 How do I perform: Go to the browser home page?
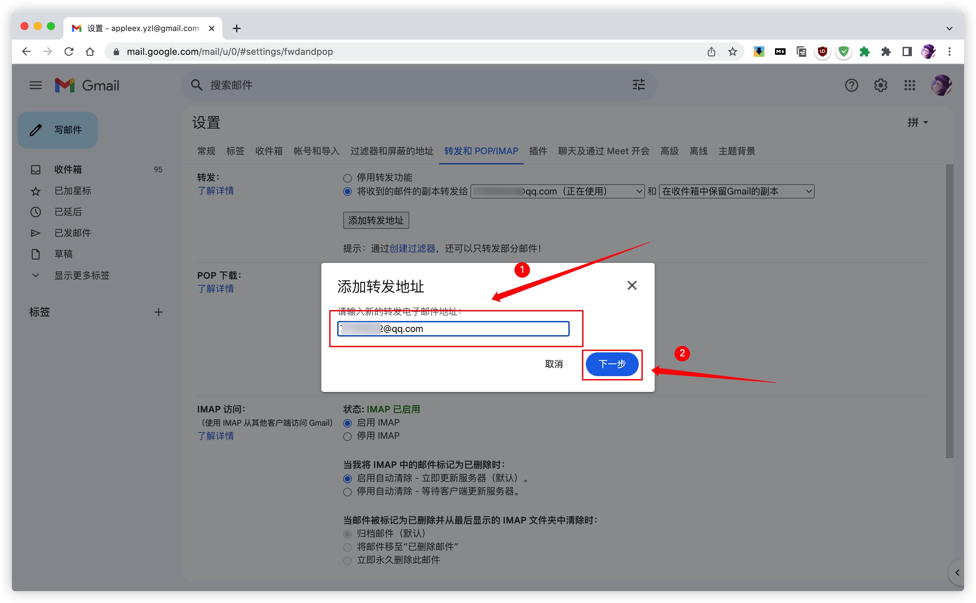[x=90, y=52]
